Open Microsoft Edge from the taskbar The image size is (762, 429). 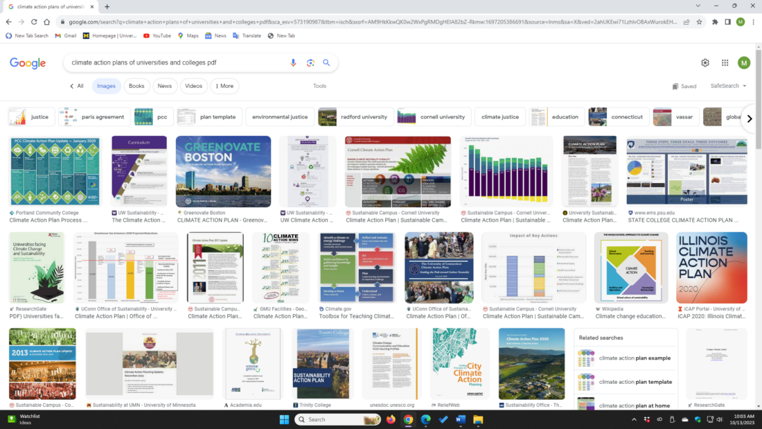click(x=426, y=419)
